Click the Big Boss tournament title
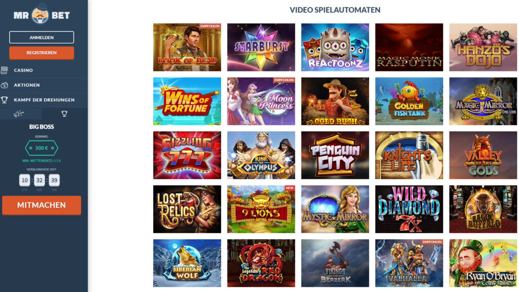The width and height of the screenshot is (519, 292). tap(42, 126)
